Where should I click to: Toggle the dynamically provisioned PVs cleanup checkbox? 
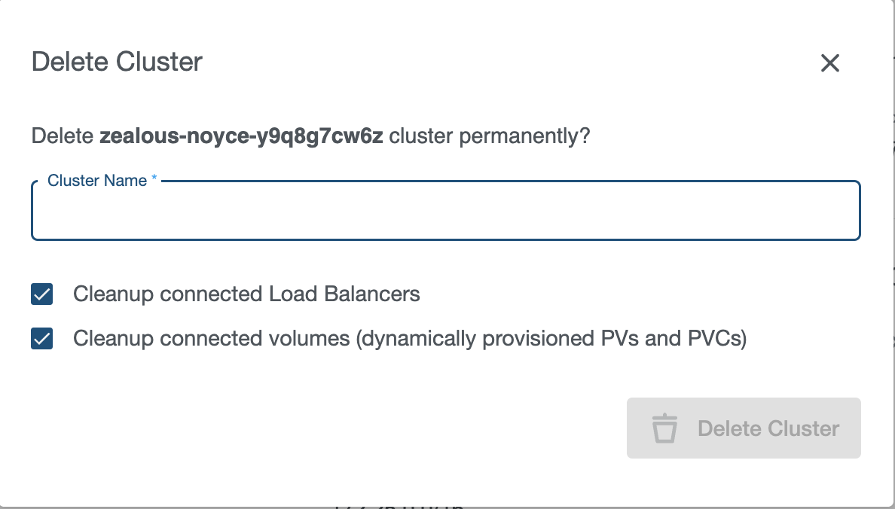[x=41, y=339]
